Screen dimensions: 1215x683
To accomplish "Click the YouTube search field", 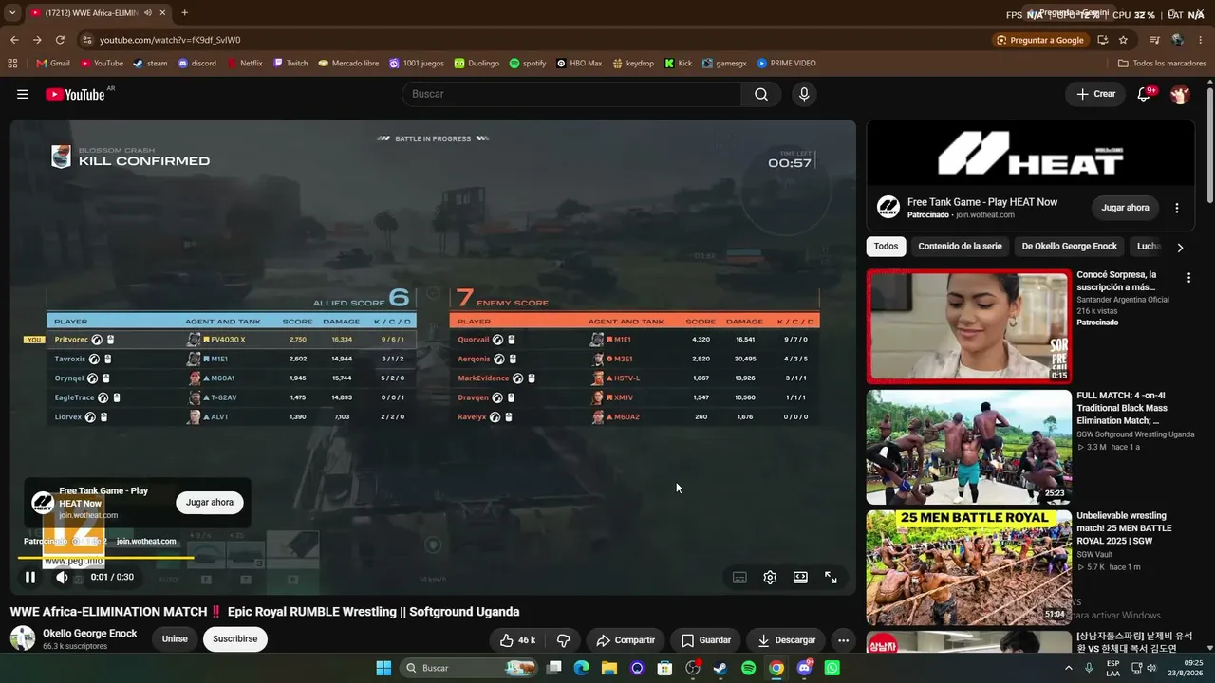I will tap(571, 94).
